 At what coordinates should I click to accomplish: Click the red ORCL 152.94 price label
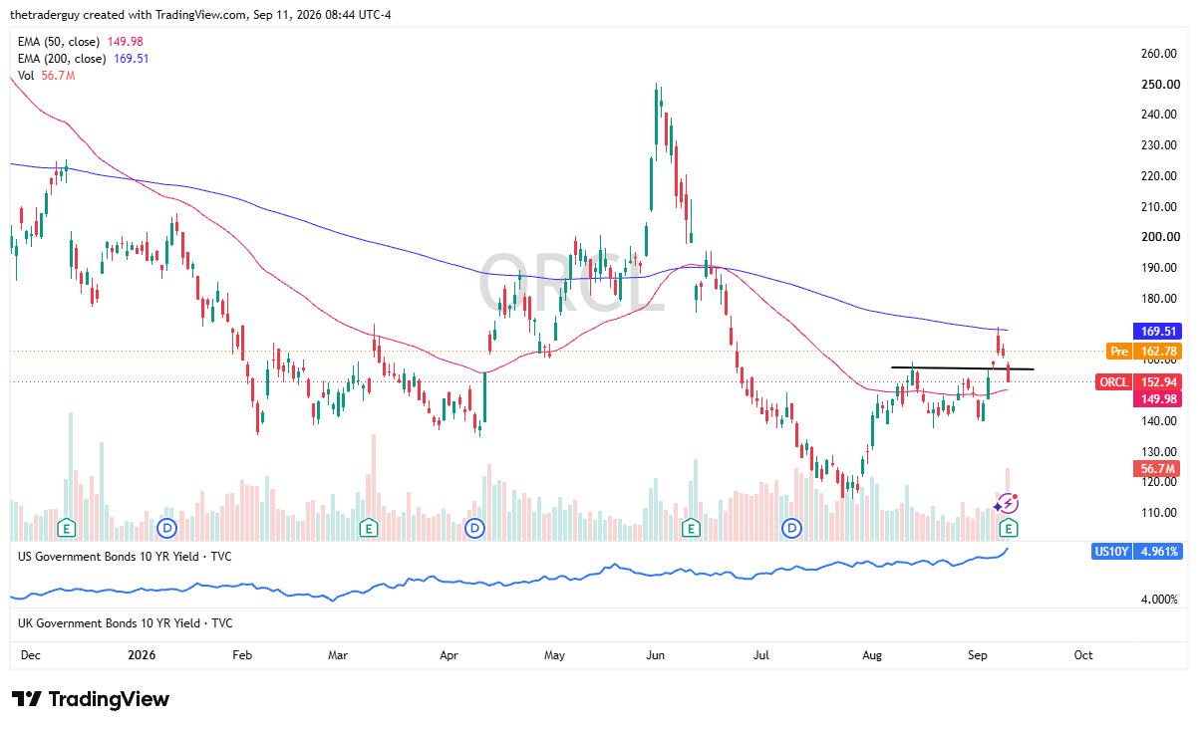click(x=1141, y=382)
